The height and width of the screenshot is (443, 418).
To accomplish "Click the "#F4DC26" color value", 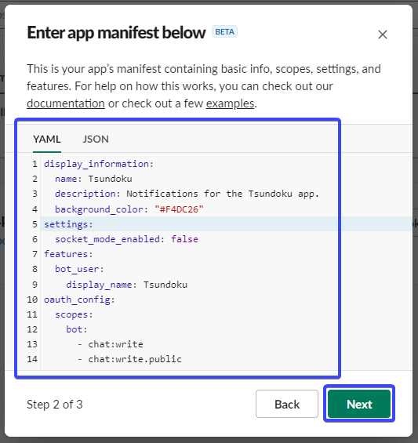I will click(x=179, y=209).
